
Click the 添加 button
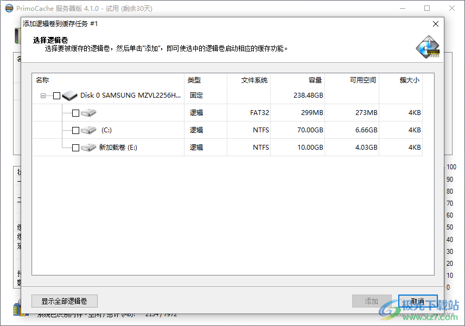[x=372, y=301]
